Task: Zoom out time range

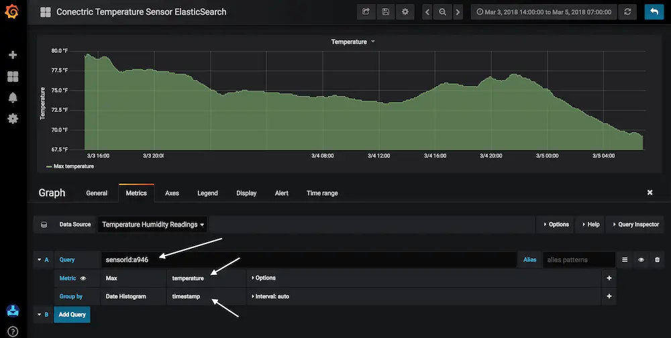Action: pos(442,12)
